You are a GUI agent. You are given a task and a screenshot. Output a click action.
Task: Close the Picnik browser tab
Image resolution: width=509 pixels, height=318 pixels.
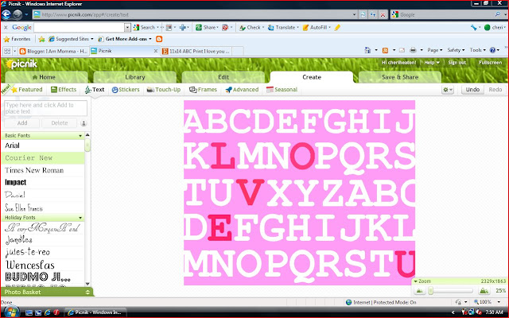(x=156, y=51)
